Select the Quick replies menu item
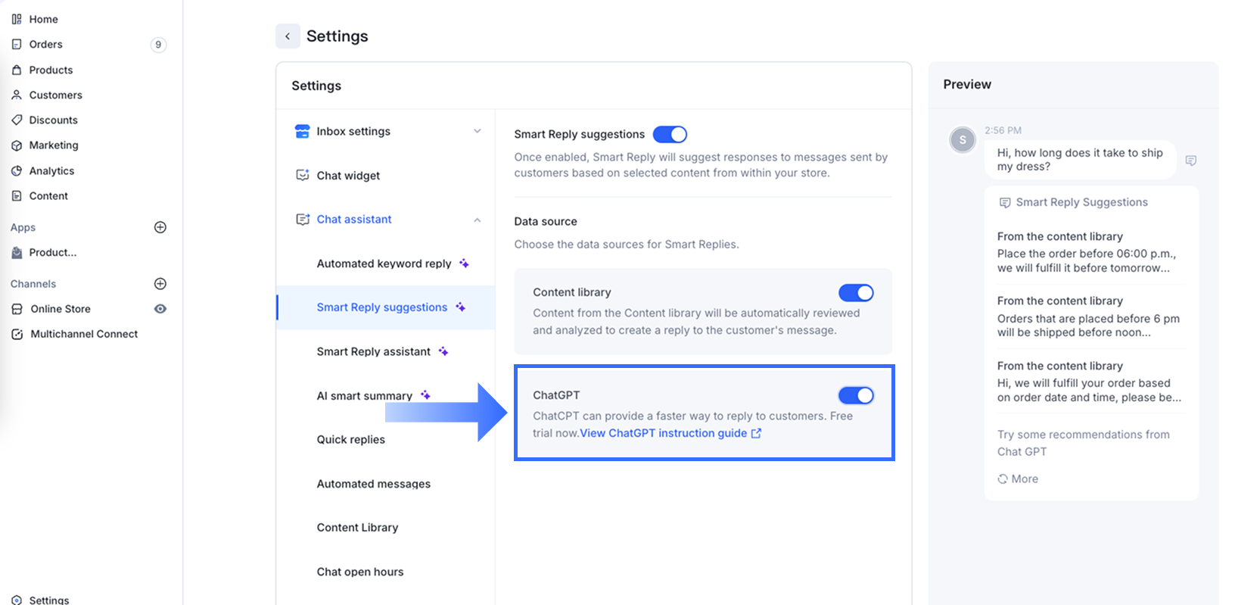Screen dimensions: 1235x605 point(351,439)
